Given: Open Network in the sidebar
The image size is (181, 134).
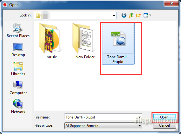Looking at the screenshot, I should click(x=18, y=106).
